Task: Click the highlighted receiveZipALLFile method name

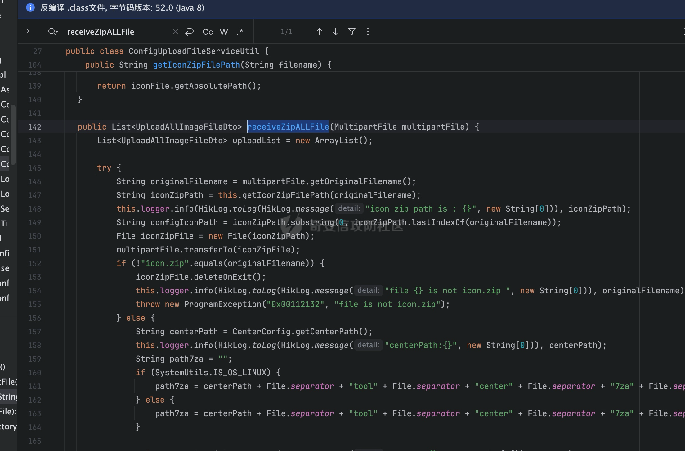Action: click(x=288, y=127)
